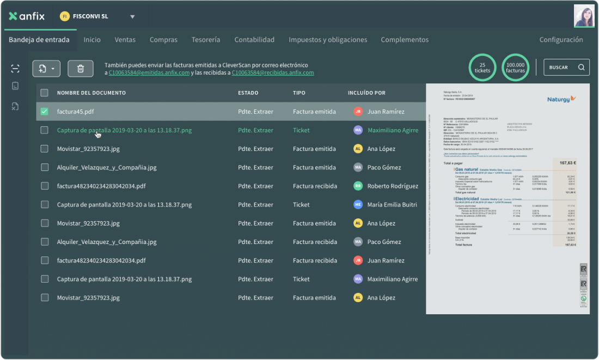This screenshot has width=599, height=360.
Task: Click the C10063584@recibidas.anfix.com email link
Action: click(273, 72)
